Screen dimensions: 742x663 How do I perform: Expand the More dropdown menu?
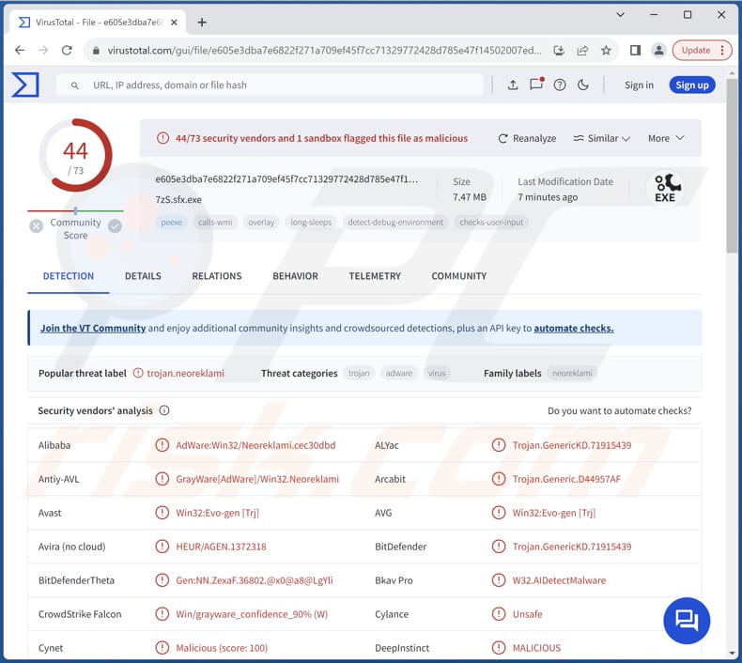tap(666, 138)
